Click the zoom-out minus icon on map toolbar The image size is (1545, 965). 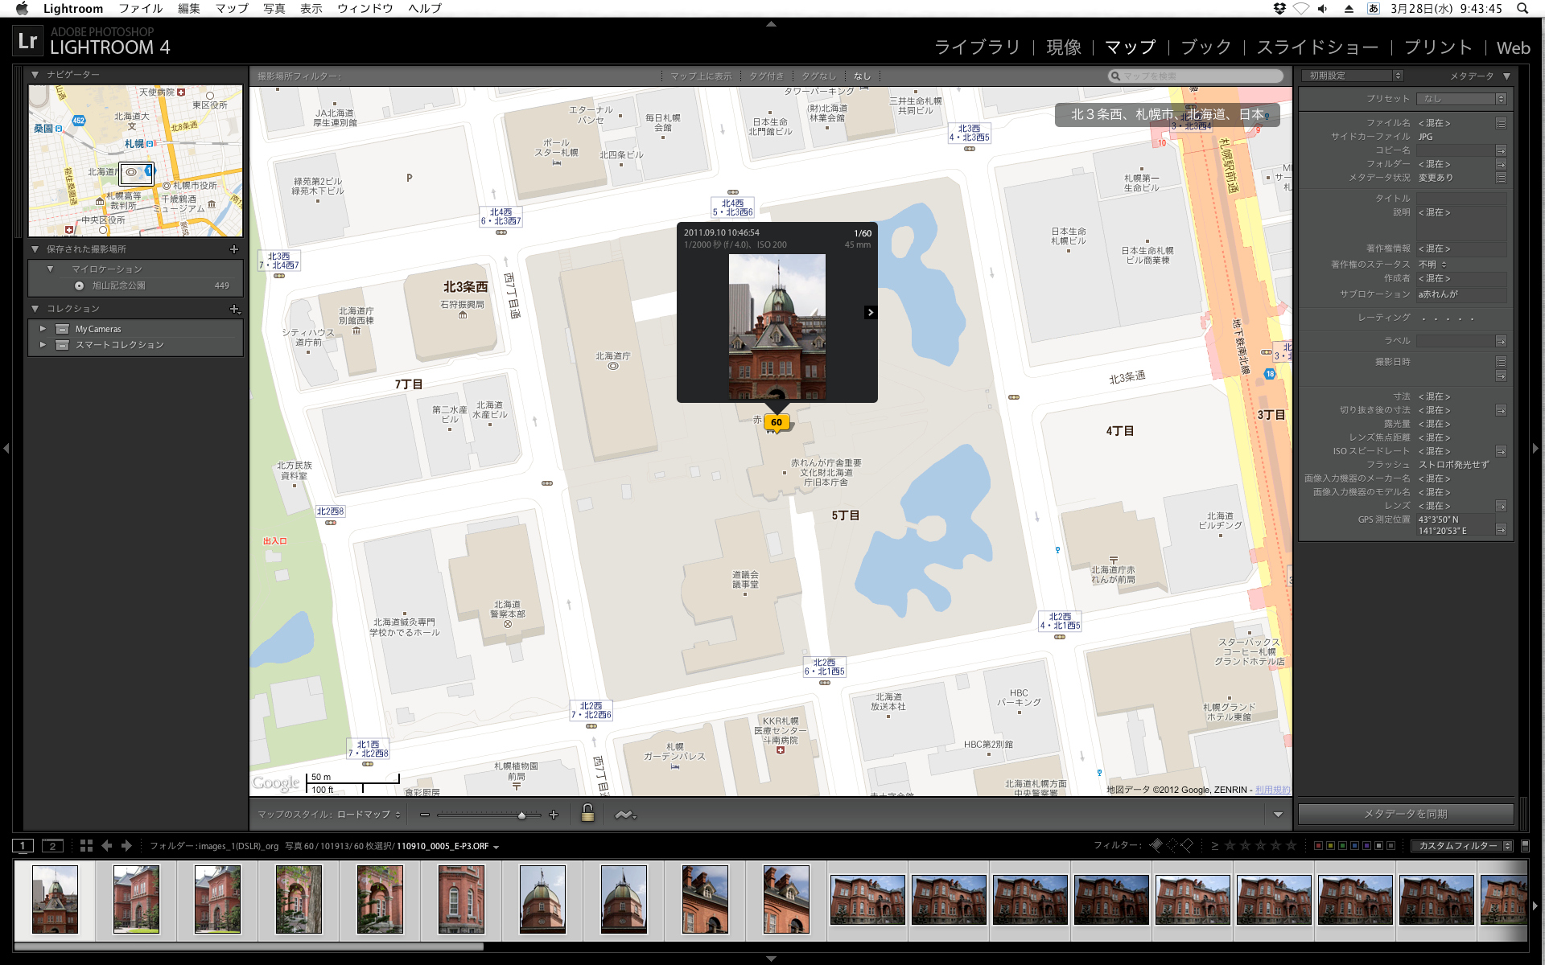pos(424,815)
